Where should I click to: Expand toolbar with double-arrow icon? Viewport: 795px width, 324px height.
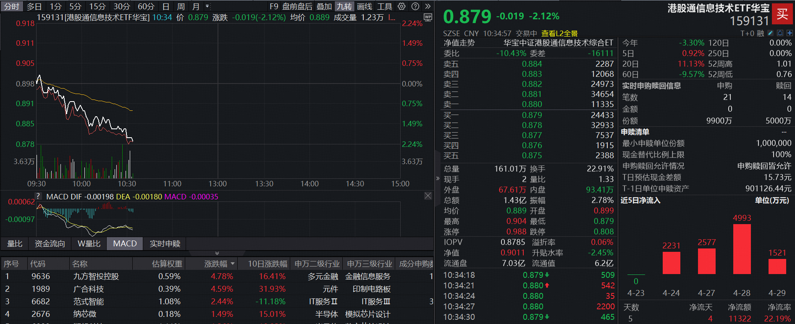point(428,6)
